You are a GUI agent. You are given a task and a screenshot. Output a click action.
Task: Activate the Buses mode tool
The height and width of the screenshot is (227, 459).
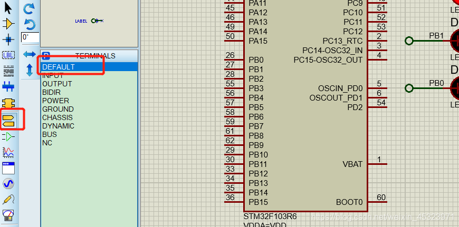(x=8, y=86)
